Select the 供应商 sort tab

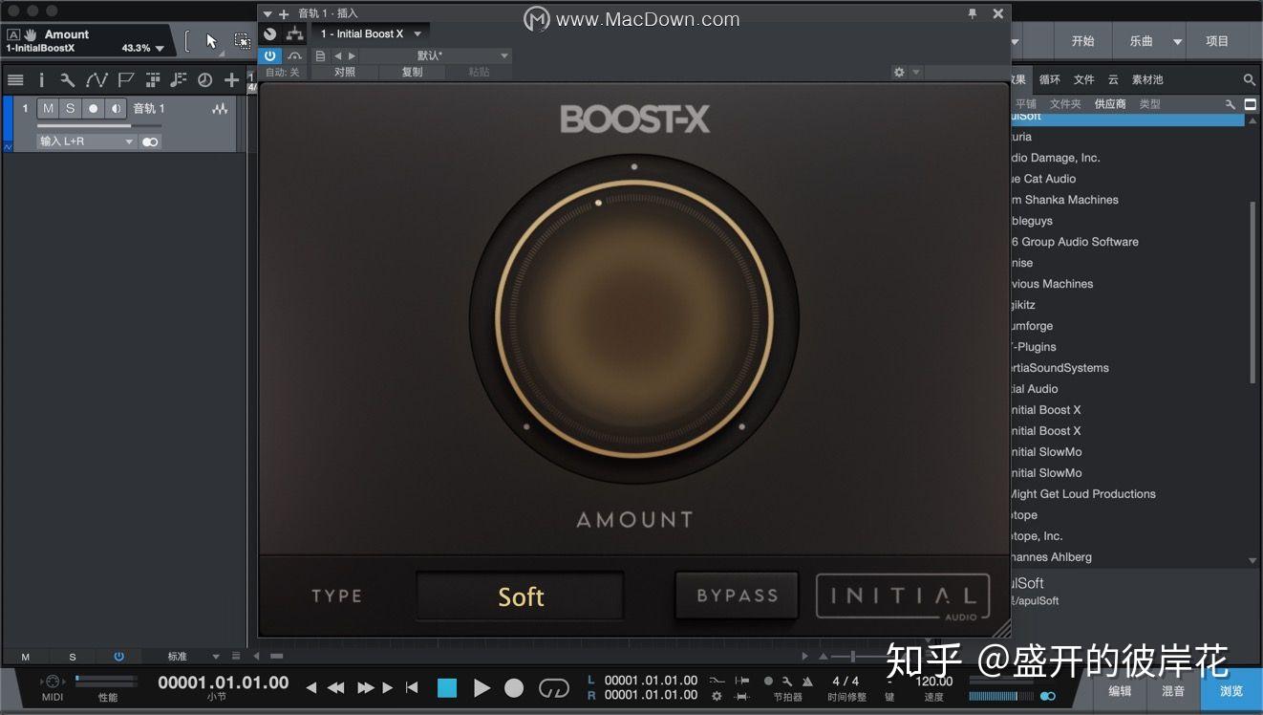(x=1110, y=104)
